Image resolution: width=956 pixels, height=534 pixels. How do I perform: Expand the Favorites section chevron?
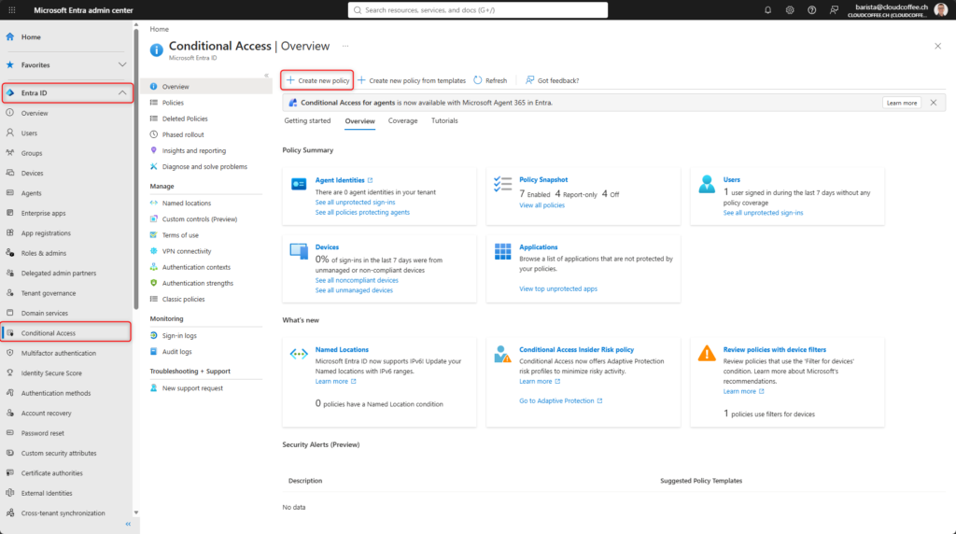122,64
